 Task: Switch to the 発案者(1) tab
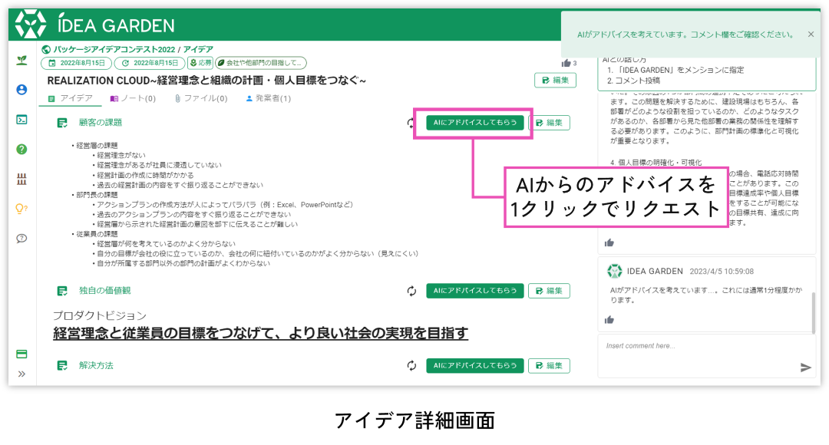click(269, 98)
